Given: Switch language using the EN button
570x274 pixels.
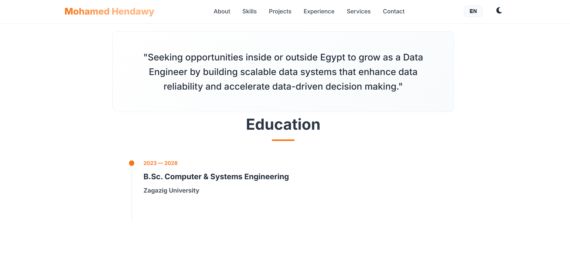Looking at the screenshot, I should pyautogui.click(x=473, y=11).
